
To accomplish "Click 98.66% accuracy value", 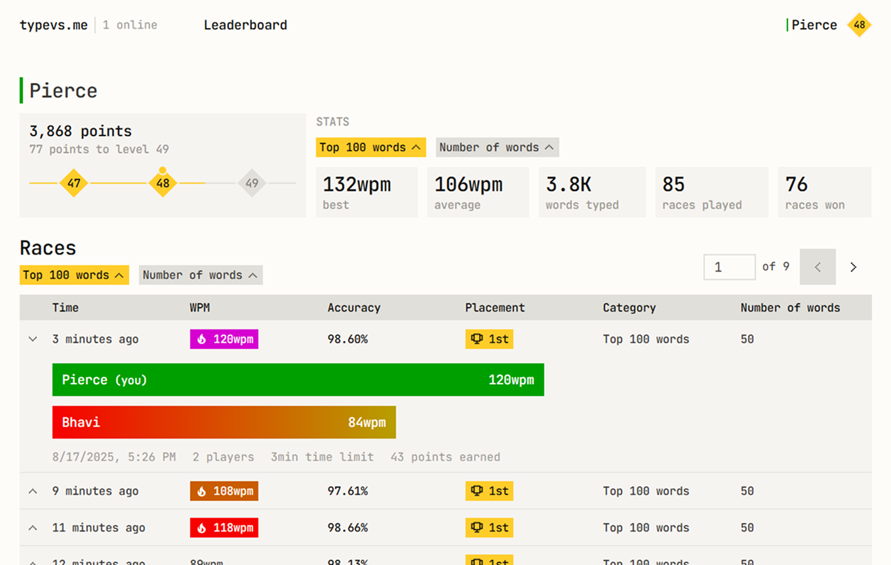I will click(347, 528).
